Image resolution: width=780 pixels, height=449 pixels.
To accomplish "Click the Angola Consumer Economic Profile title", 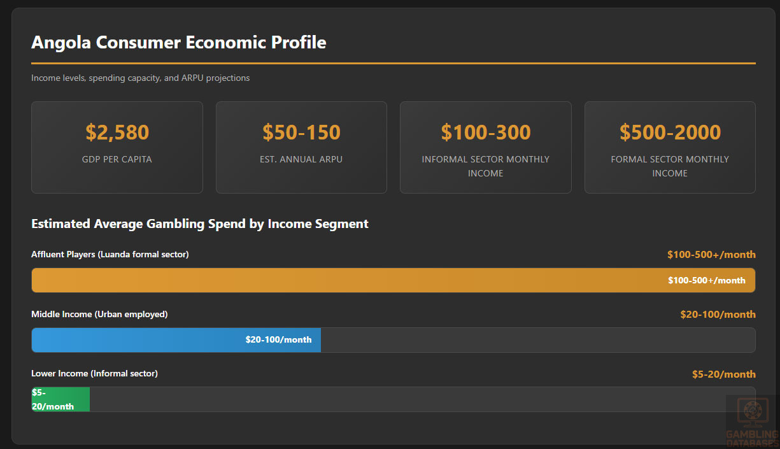I will (x=179, y=43).
